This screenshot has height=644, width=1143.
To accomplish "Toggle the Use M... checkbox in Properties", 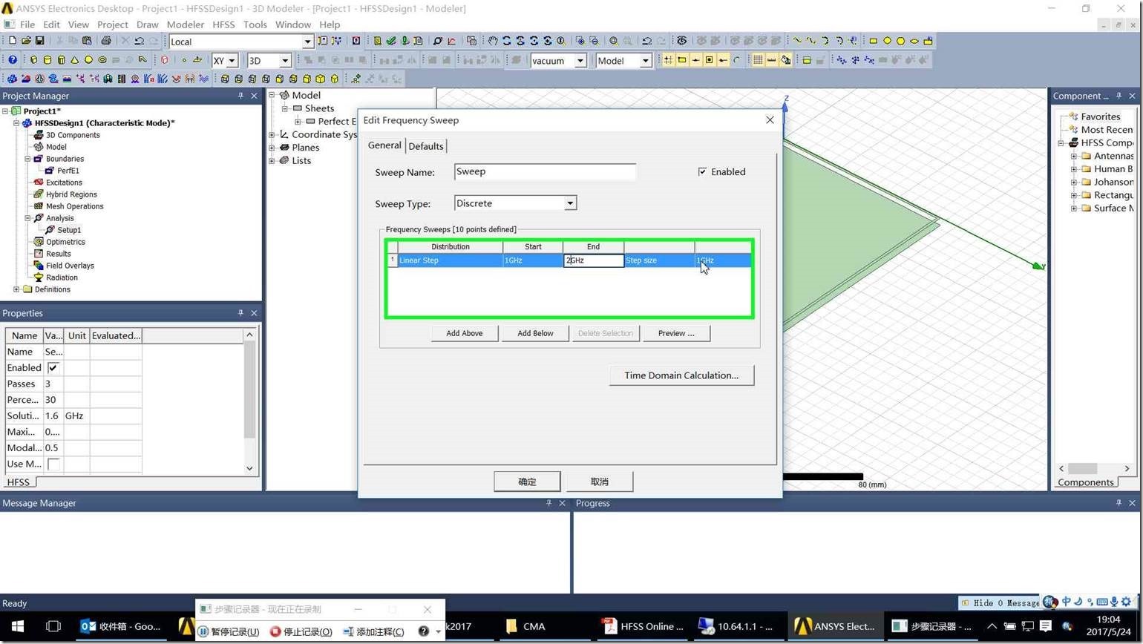I will 53,464.
